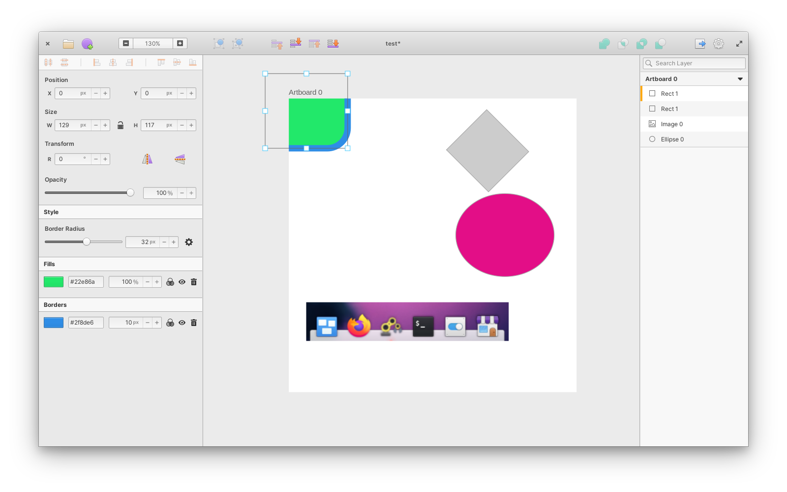
Task: Select the dock image on canvas
Action: coord(407,322)
